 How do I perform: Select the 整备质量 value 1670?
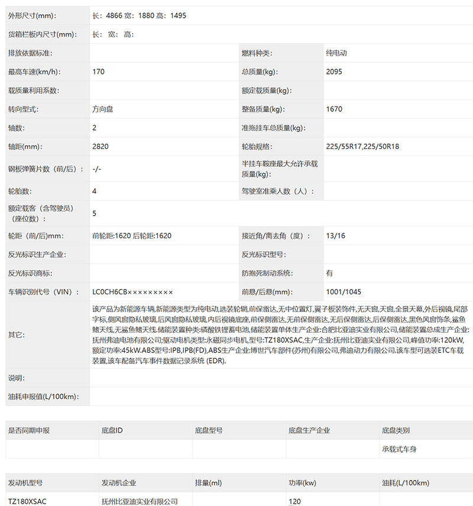[x=334, y=109]
